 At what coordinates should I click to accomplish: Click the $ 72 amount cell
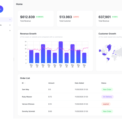tap(50, 97)
